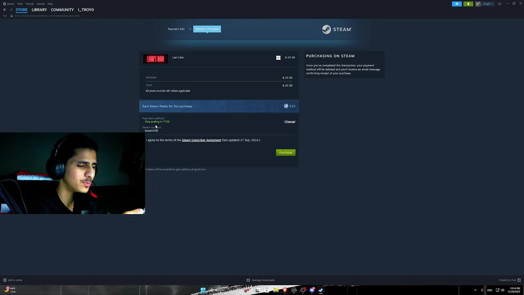Click the ENG language indicator

[490, 290]
